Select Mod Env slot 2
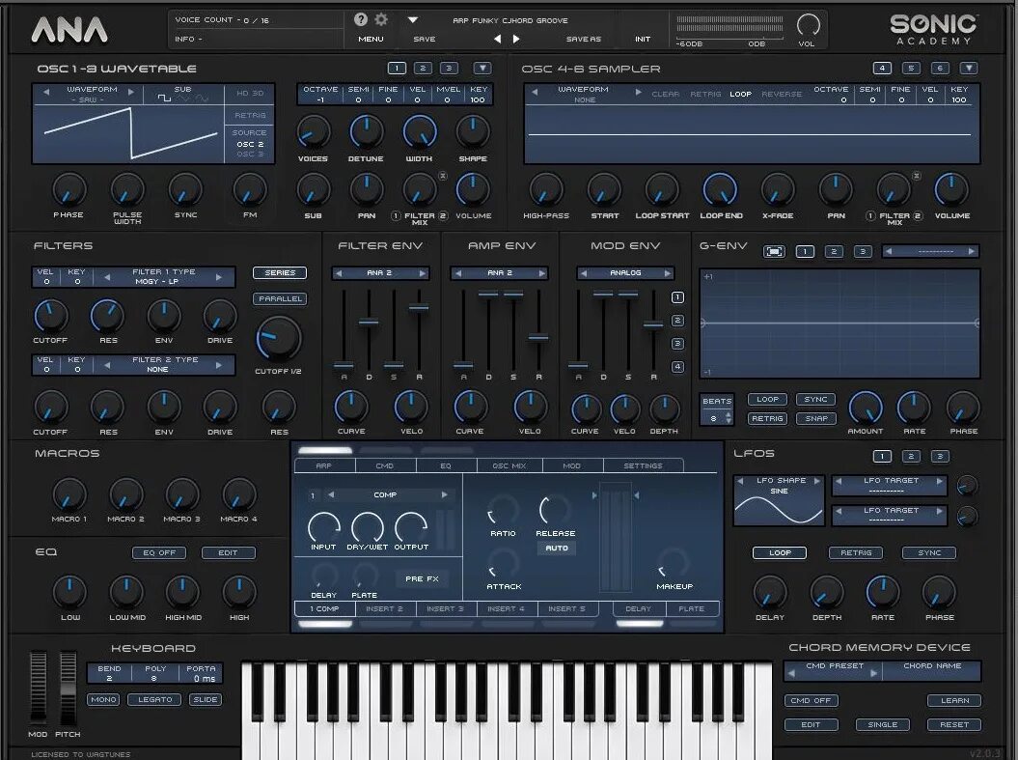This screenshot has width=1018, height=760. (x=677, y=321)
